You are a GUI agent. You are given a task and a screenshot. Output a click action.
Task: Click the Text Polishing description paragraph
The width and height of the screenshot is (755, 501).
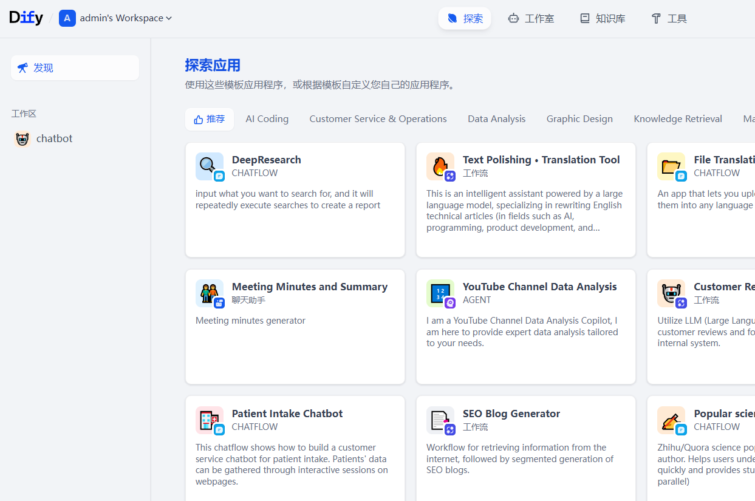click(x=525, y=211)
